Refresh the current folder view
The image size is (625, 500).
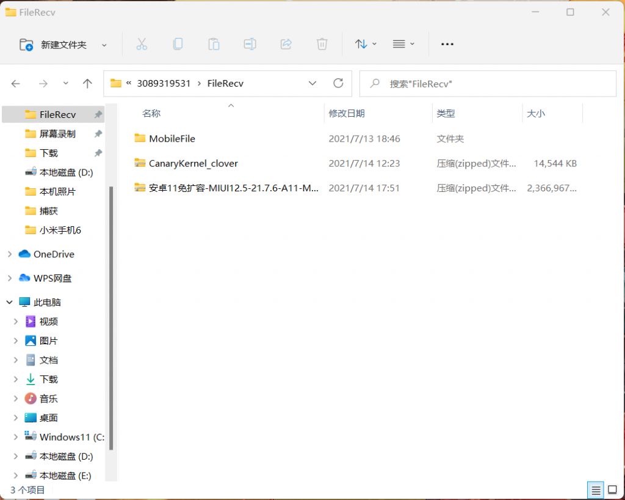tap(338, 83)
